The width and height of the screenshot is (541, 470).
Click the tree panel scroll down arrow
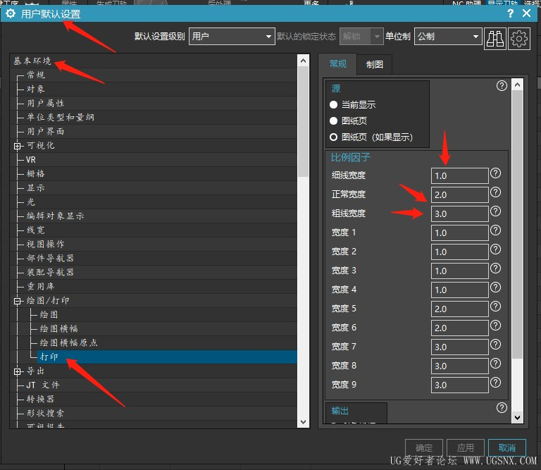coord(303,421)
